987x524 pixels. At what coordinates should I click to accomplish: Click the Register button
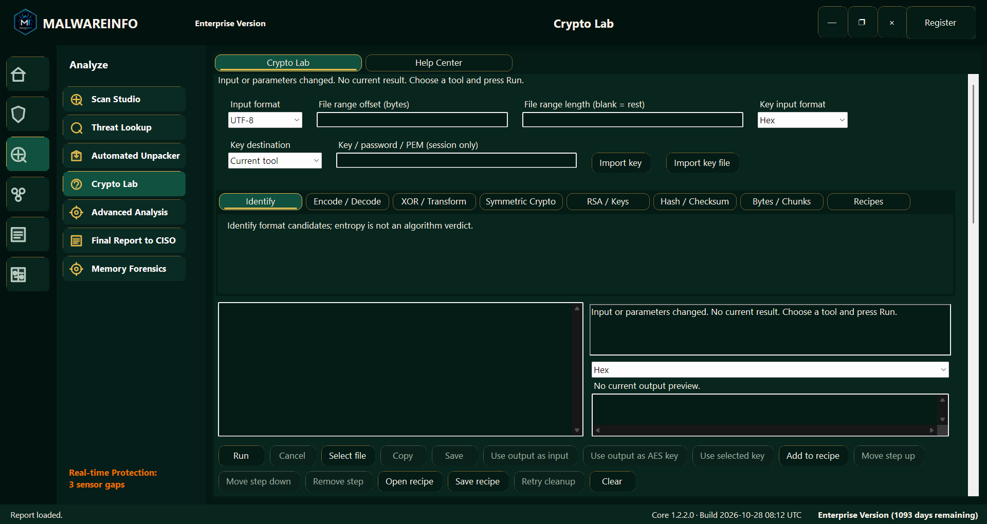(x=940, y=23)
